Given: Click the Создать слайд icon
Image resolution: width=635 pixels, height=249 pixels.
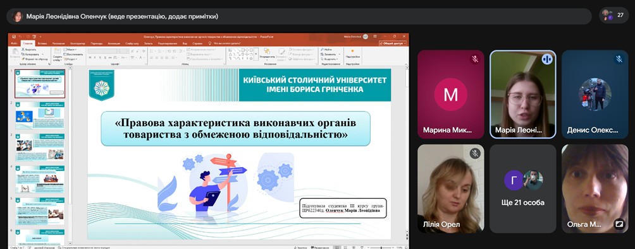Looking at the screenshot, I should 57,51.
